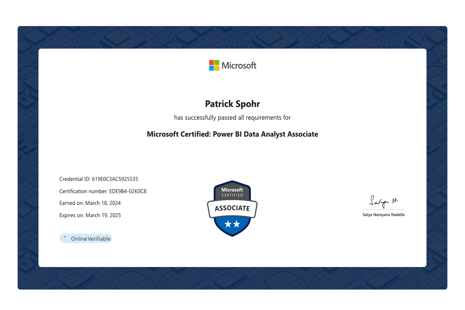
Task: Click the quote mark icon in the Online Verifiable pill
Action: (x=65, y=238)
